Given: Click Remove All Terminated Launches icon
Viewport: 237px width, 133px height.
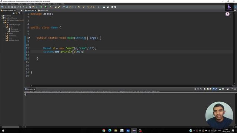Looking at the screenshot, I should (x=201, y=89).
